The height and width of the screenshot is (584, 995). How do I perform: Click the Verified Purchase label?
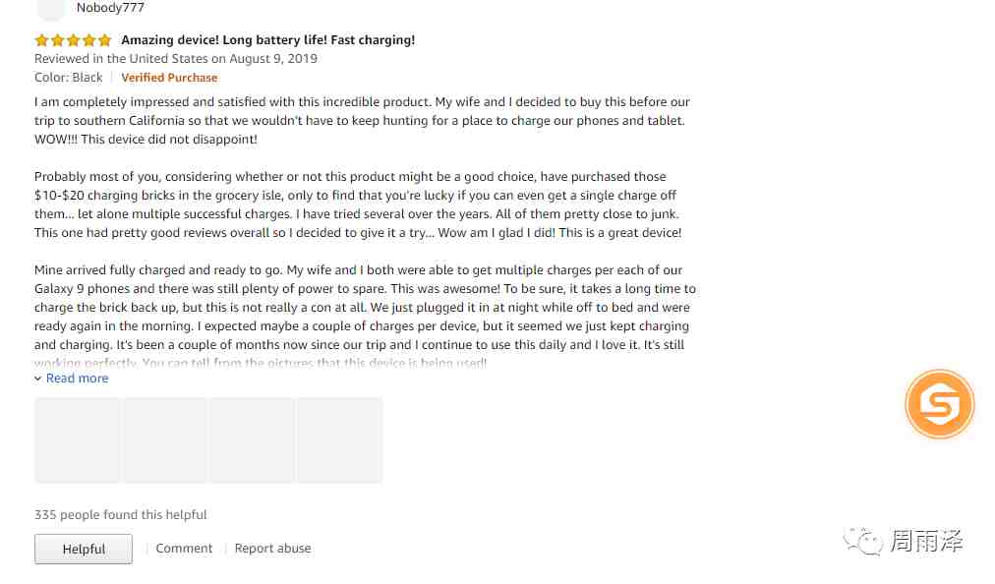[169, 78]
